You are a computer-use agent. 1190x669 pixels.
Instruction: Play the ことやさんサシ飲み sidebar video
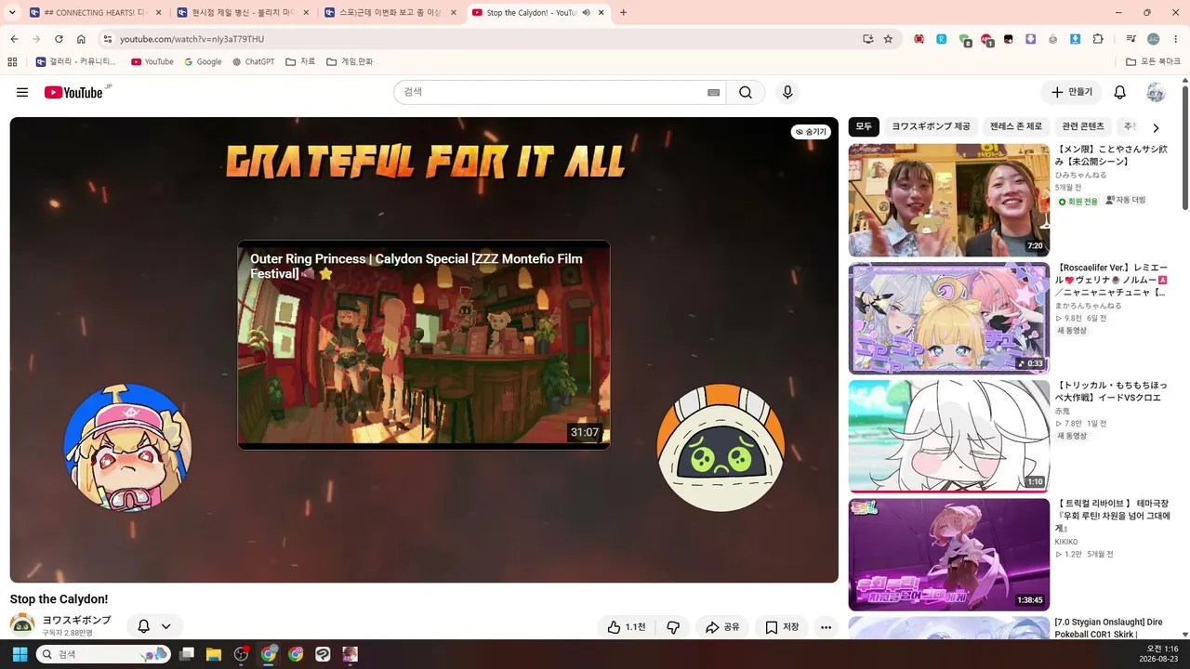949,200
